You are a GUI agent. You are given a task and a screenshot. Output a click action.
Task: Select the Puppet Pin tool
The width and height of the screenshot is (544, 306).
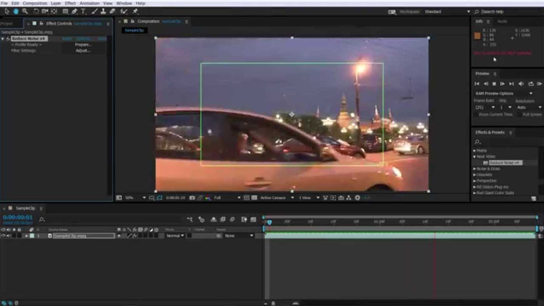tap(135, 11)
